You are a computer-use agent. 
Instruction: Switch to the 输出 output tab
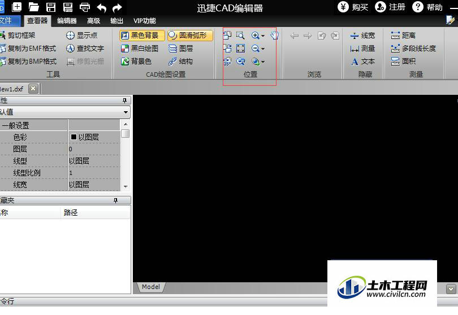116,21
